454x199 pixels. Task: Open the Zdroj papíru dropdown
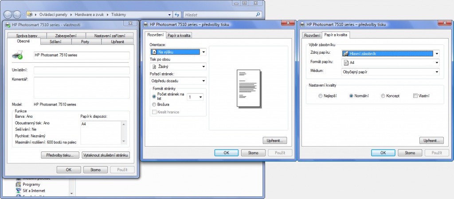tap(437, 54)
